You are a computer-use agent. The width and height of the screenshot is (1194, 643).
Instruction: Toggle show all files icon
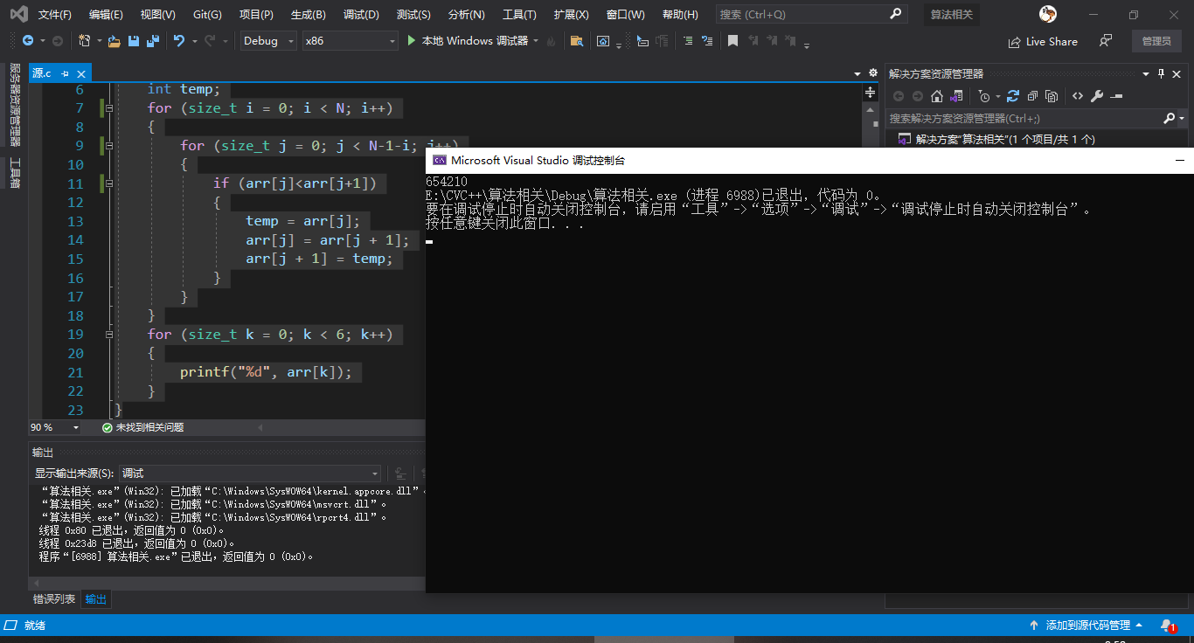point(1052,96)
